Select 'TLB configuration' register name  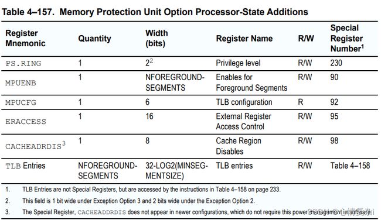tap(244, 102)
